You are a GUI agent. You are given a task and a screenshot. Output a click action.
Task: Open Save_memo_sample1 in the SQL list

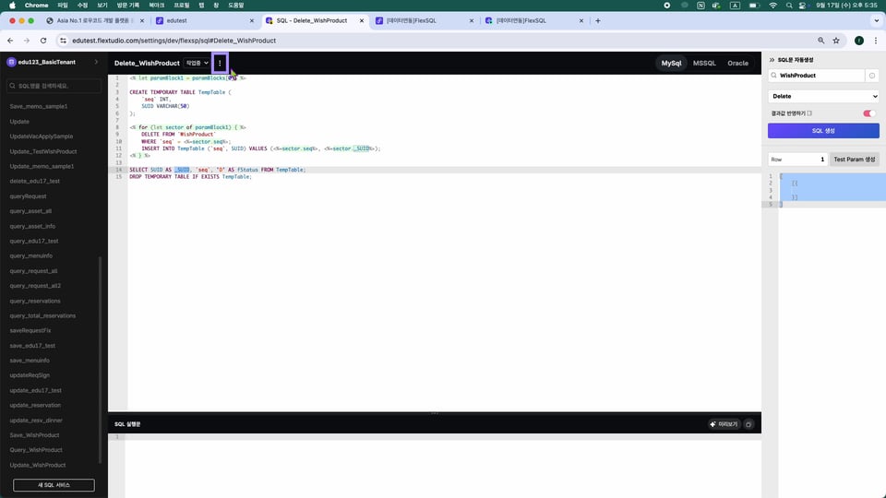pos(39,106)
